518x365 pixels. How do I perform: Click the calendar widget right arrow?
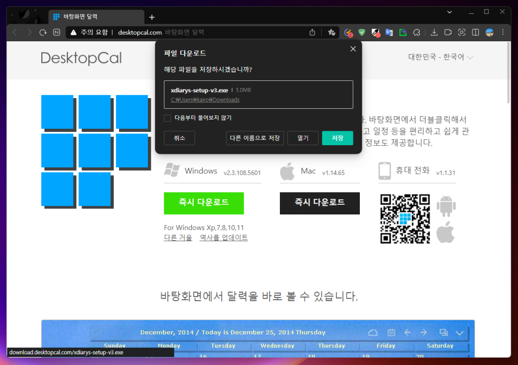pos(424,333)
